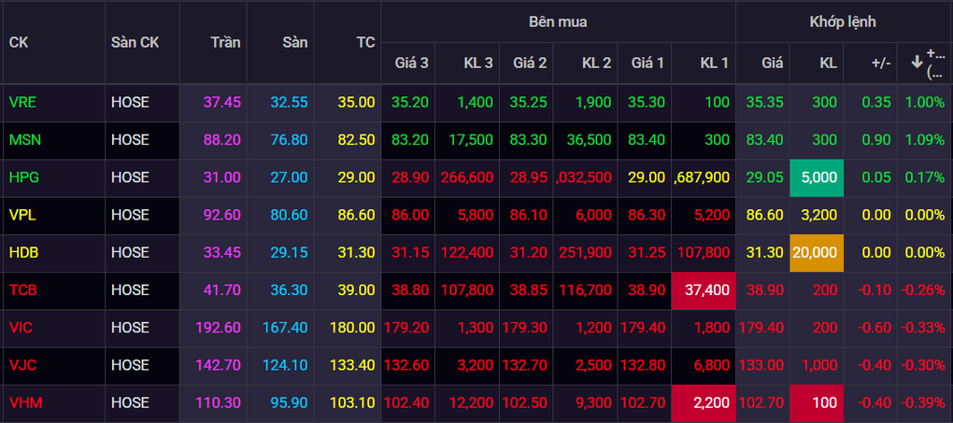Select the HDB ticker symbol
Viewport: 953px width, 423px height.
click(23, 253)
